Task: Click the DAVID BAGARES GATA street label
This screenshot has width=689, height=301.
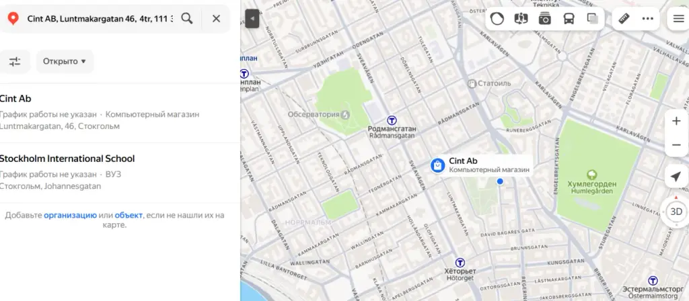Action: click(x=508, y=231)
